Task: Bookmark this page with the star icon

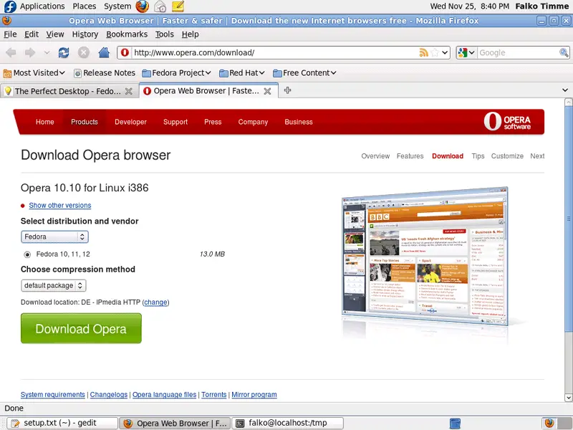Action: pyautogui.click(x=435, y=52)
